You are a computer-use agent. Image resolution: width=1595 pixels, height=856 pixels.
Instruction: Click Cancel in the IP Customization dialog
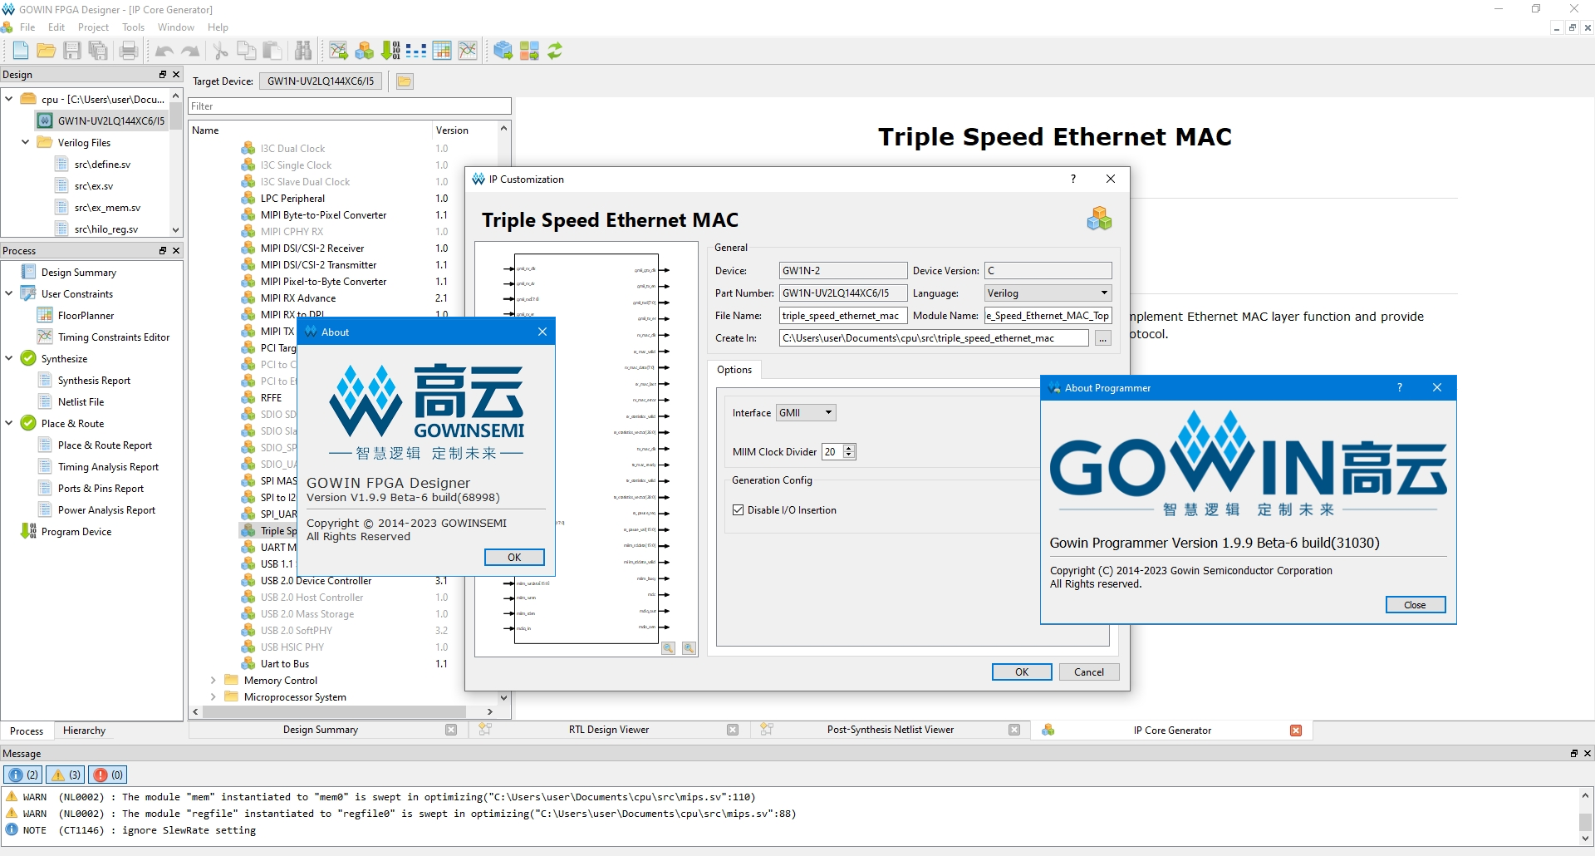pos(1089,672)
